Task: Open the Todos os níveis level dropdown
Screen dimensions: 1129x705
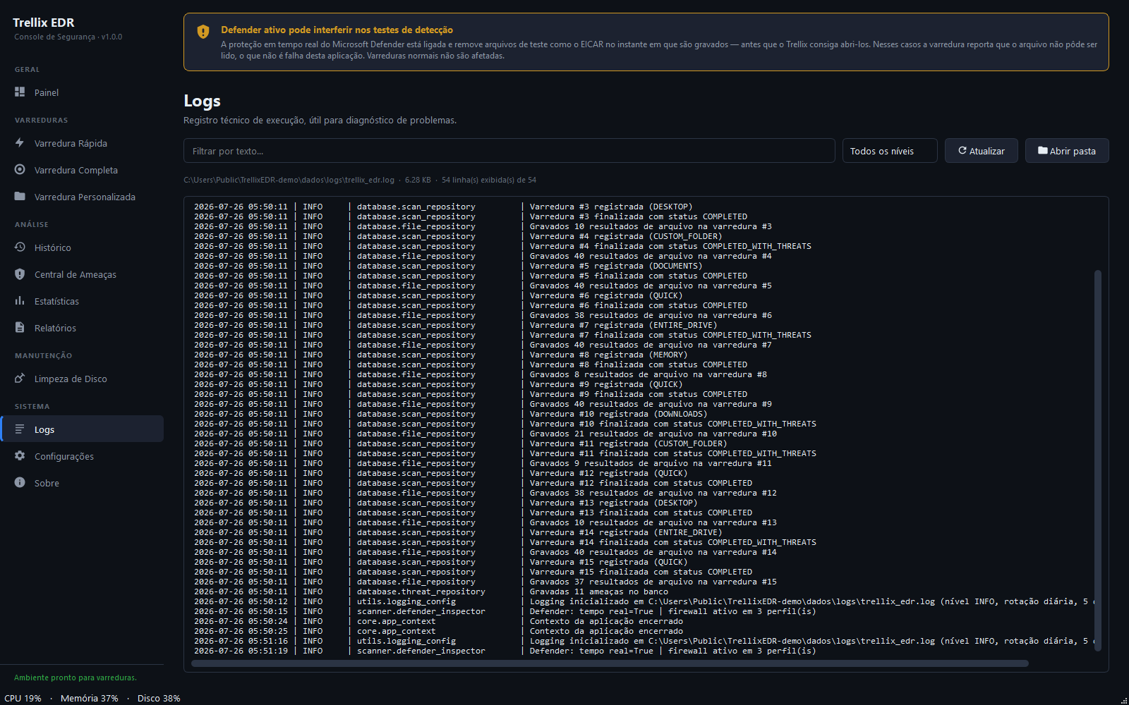Action: point(890,151)
